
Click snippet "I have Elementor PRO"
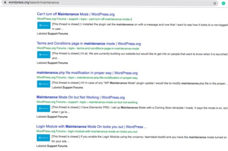click(x=140, y=110)
